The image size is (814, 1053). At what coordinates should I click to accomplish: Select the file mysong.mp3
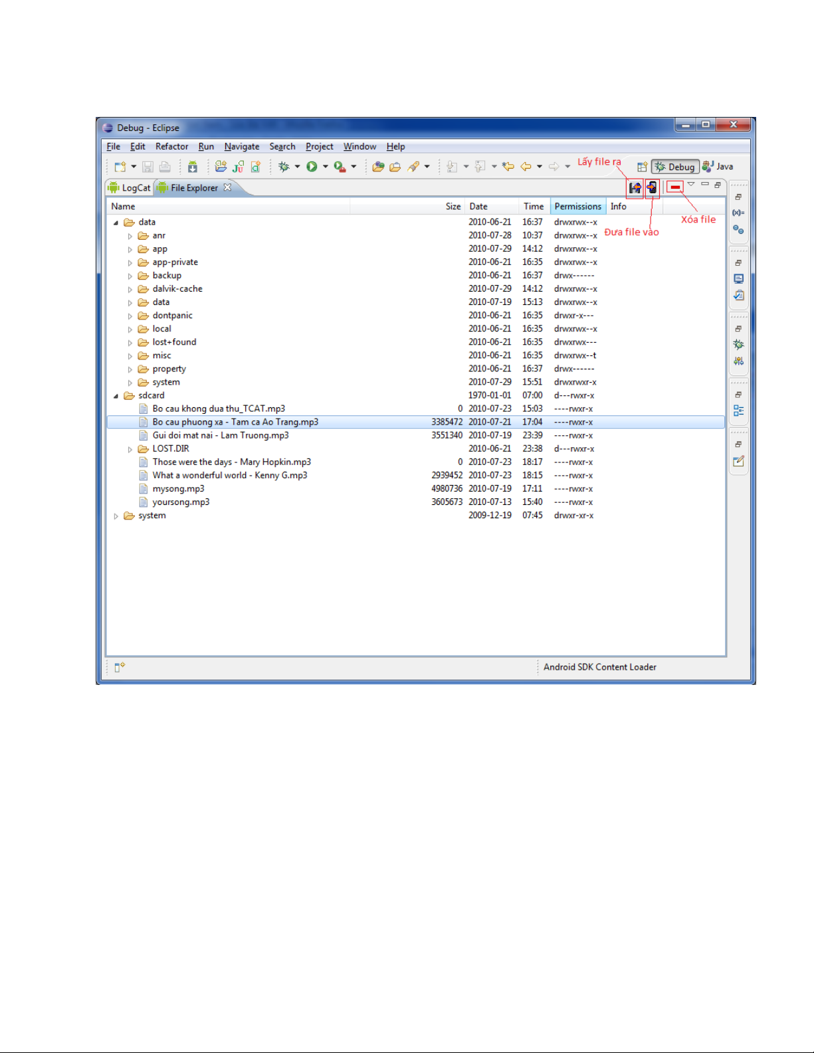tap(178, 489)
